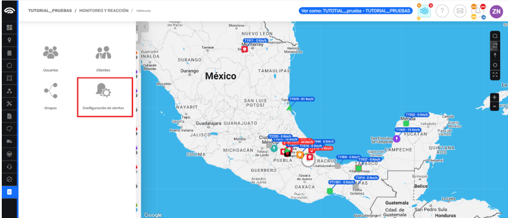Go to TUTORIAL_PRUEBAS breadcrumb
This screenshot has width=508, height=218.
point(50,11)
